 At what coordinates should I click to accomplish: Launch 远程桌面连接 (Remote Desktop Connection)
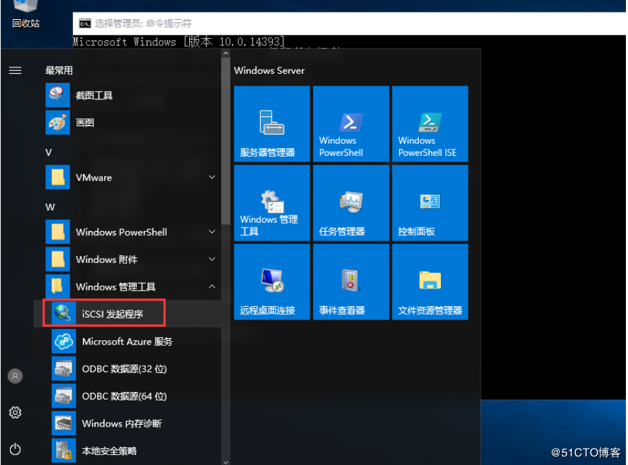tap(271, 281)
